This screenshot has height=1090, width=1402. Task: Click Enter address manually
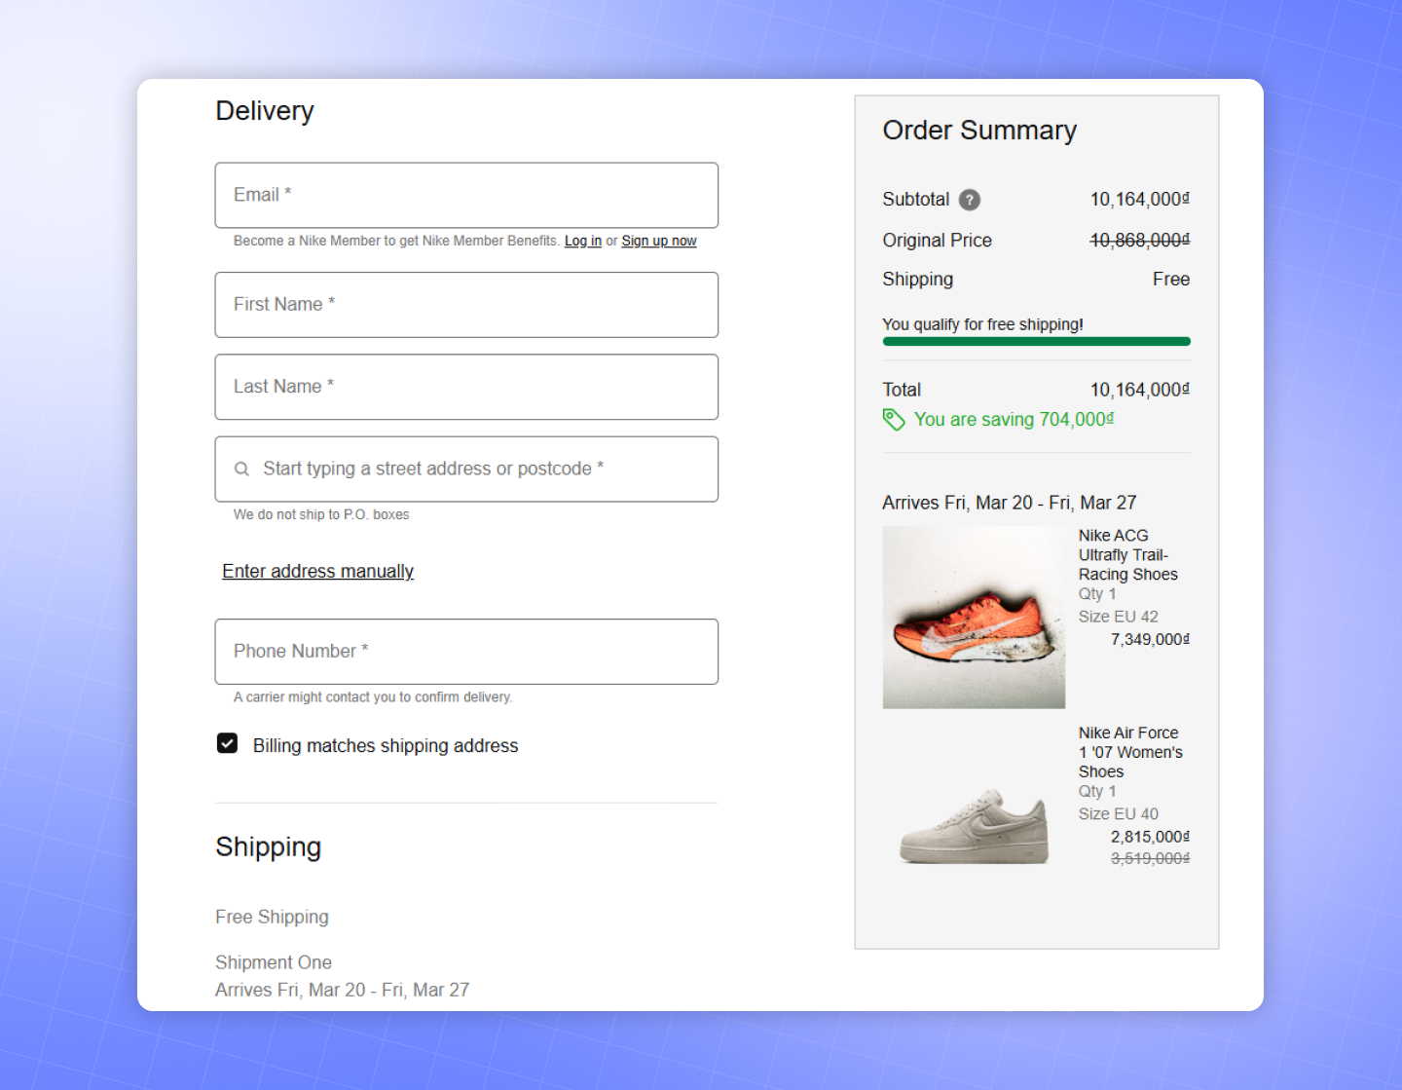(x=317, y=571)
